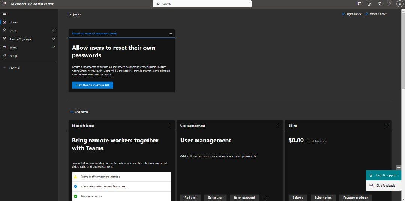Click Microsoft 365 admin center title
The image size is (405, 201).
click(x=32, y=4)
